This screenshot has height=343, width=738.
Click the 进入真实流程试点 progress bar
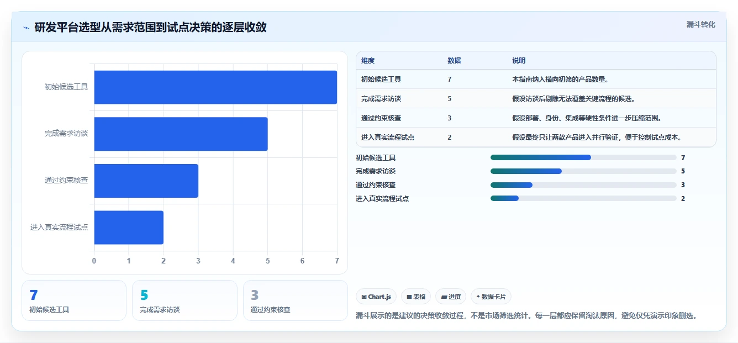pos(583,198)
